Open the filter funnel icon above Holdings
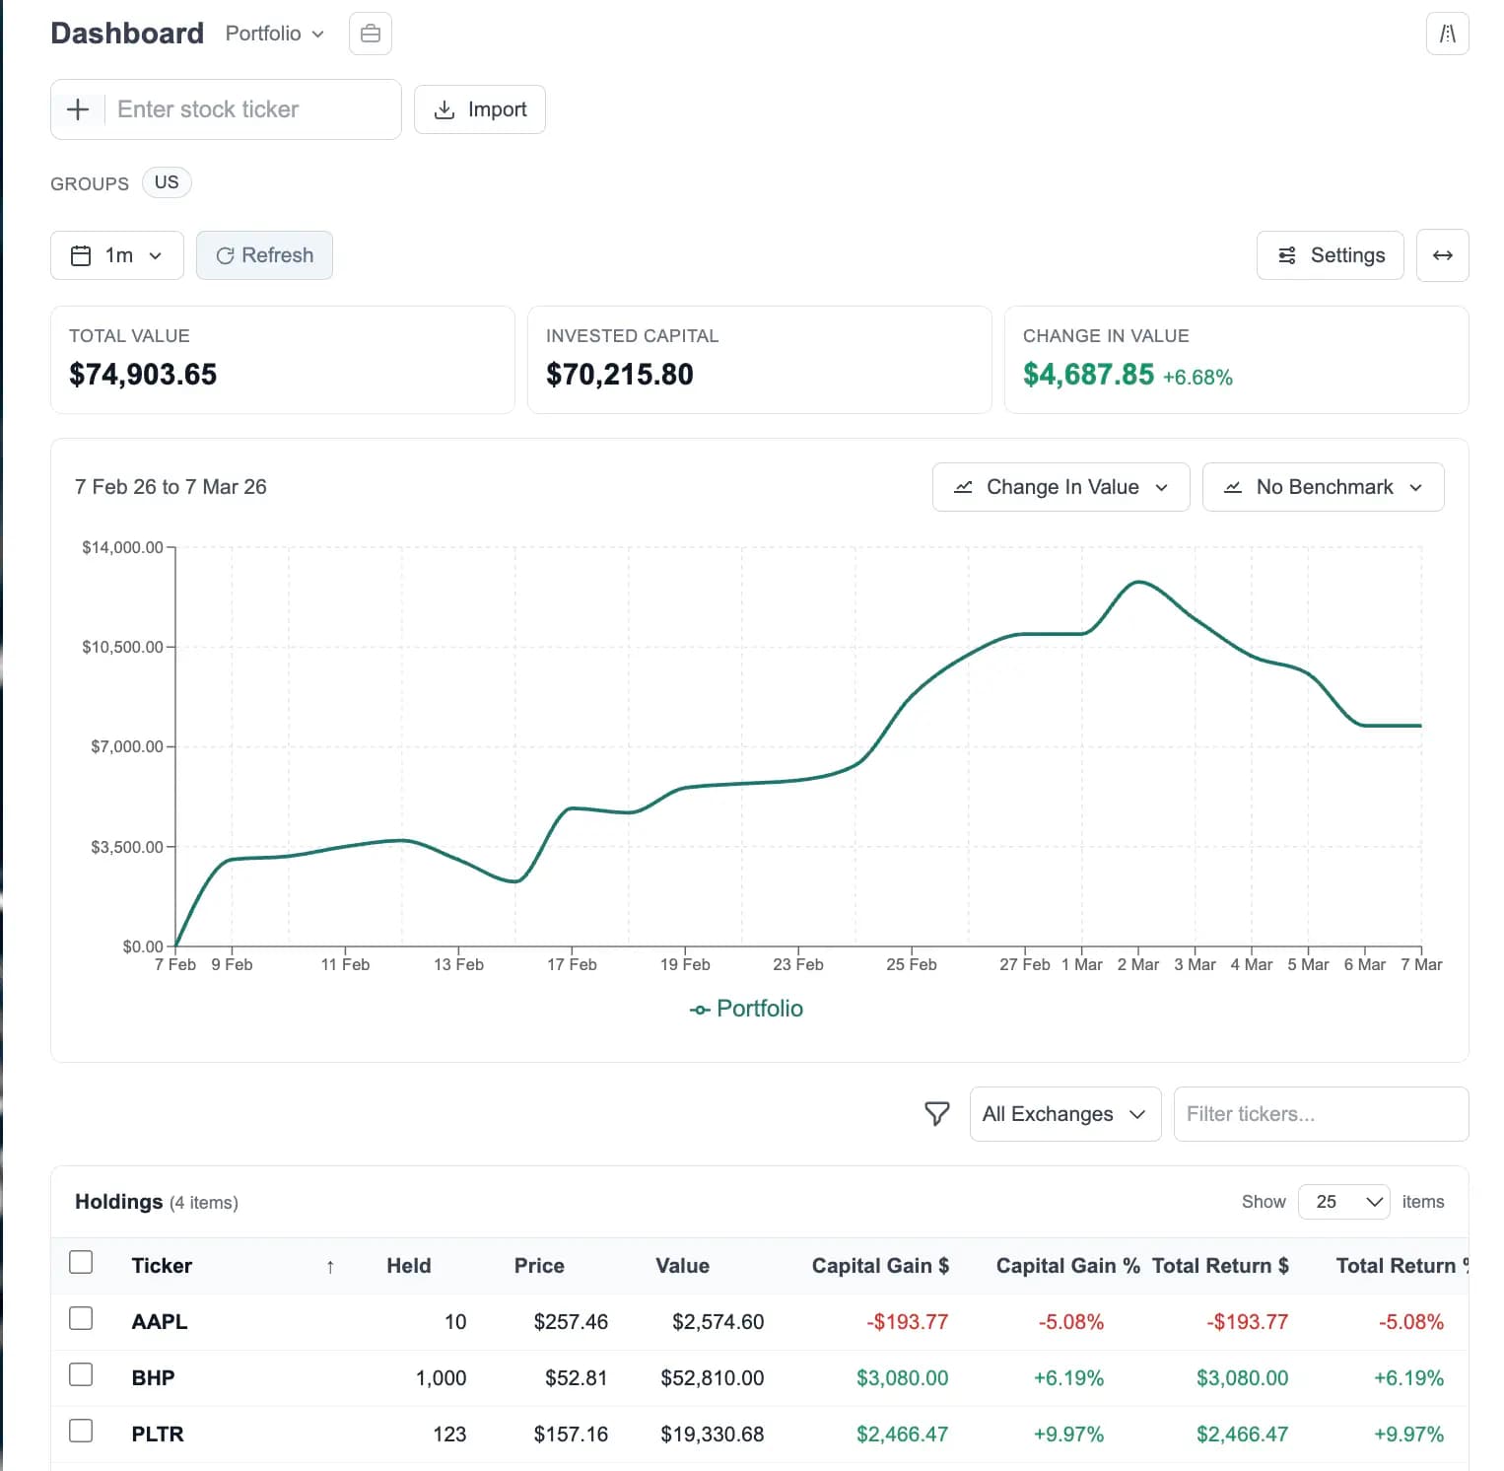Image resolution: width=1504 pixels, height=1471 pixels. (x=936, y=1113)
